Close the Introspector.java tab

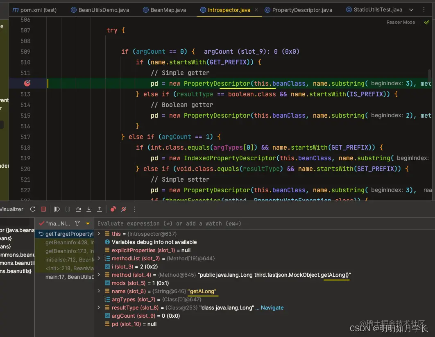pyautogui.click(x=256, y=10)
